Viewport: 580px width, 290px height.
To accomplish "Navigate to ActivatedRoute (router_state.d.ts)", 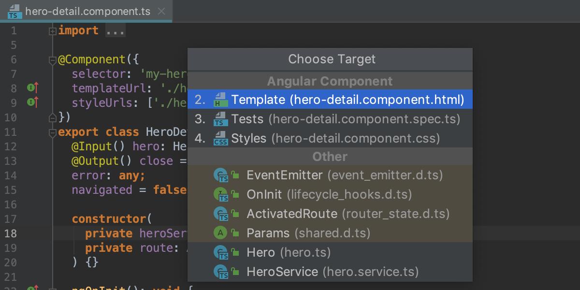I will 348,214.
